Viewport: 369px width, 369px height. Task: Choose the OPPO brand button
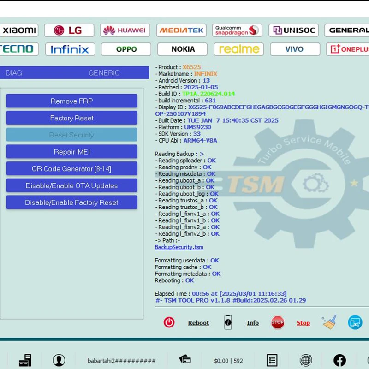126,49
